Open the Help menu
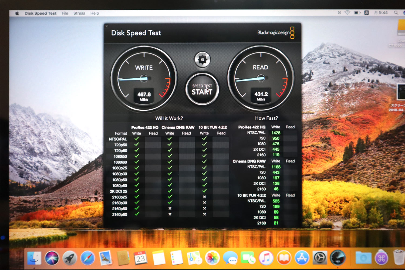Screen dimensions: 405x270 (x=94, y=13)
